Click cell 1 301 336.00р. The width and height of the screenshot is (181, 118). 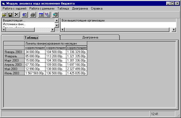pyautogui.click(x=77, y=60)
